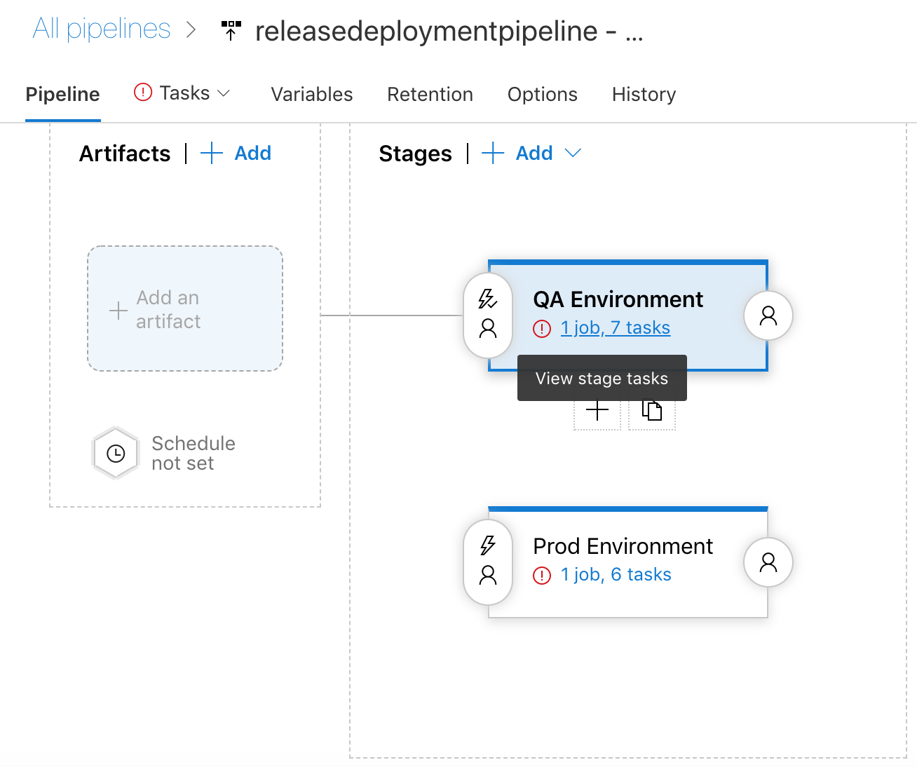This screenshot has width=917, height=767.
Task: Click the Schedule not set label
Action: pyautogui.click(x=193, y=453)
